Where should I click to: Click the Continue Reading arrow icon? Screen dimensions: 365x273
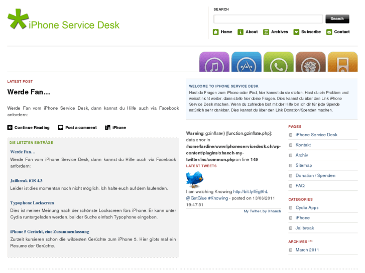pos(10,128)
